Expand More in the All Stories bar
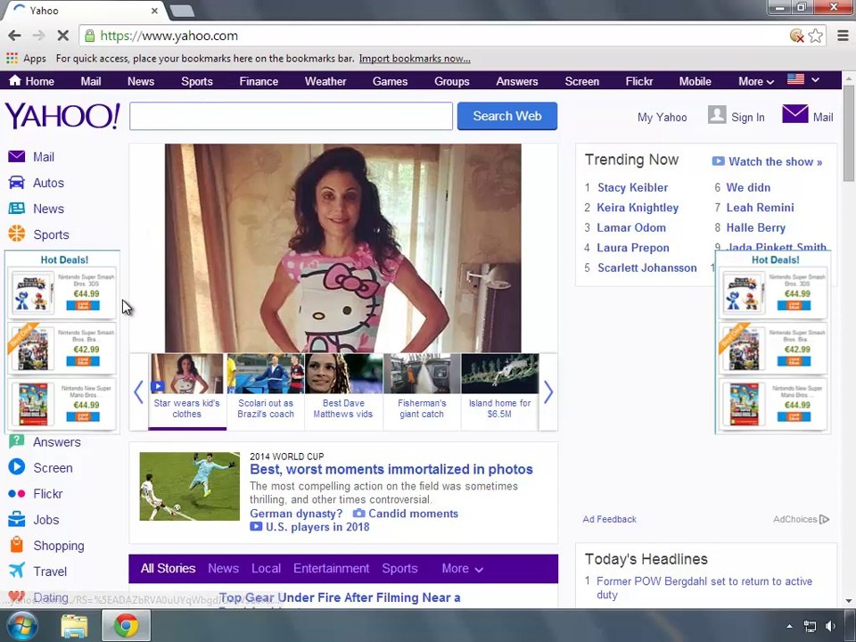 coord(462,569)
